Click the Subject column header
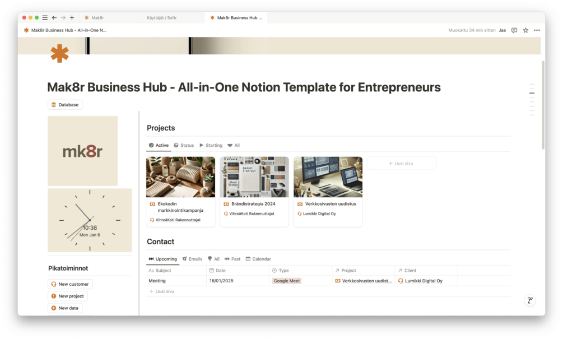563x339 pixels. (176, 271)
